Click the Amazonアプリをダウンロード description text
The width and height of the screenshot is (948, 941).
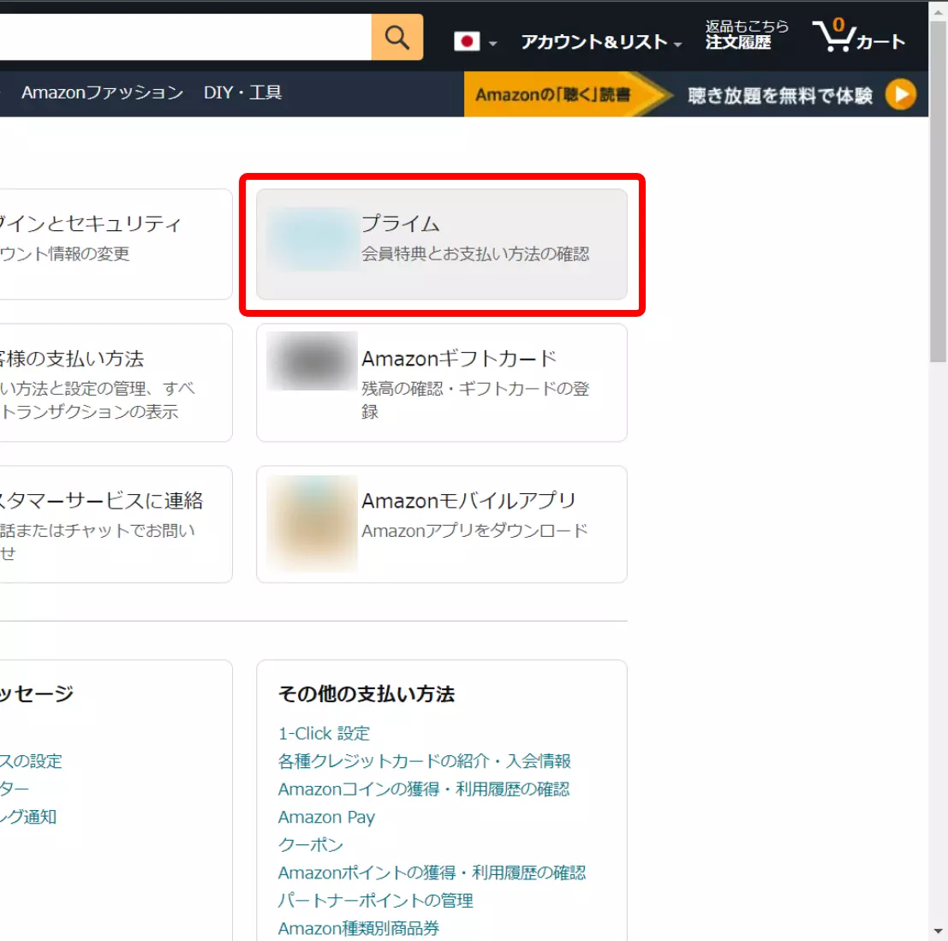pos(474,531)
